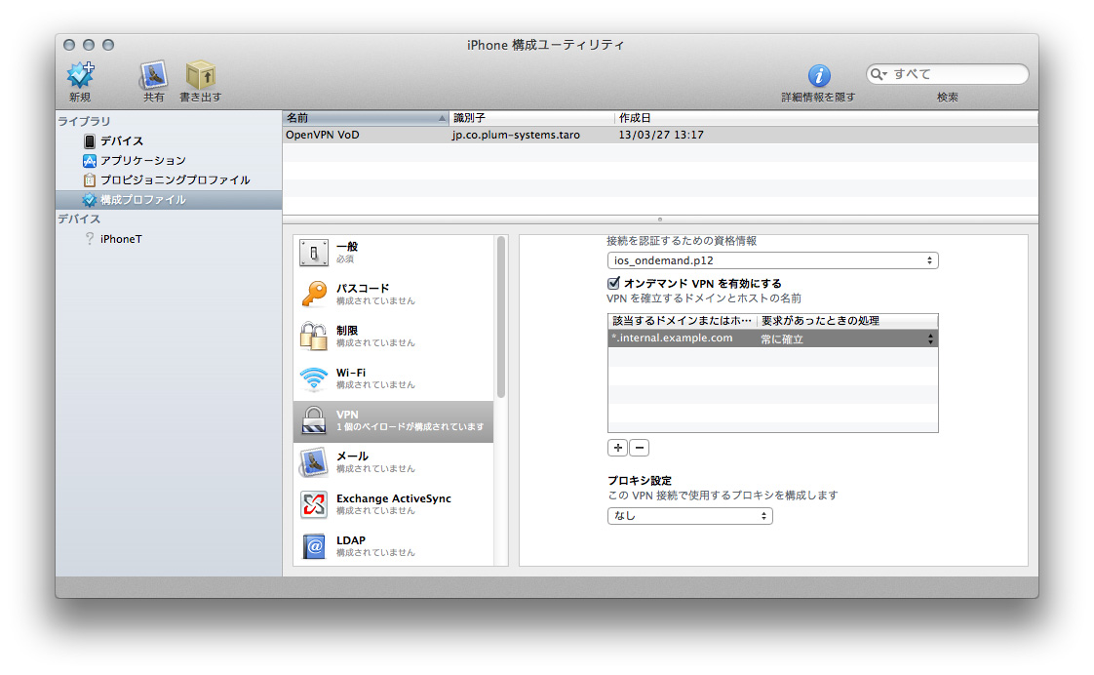Click the 詳細情報を隠す info icon

[x=818, y=75]
